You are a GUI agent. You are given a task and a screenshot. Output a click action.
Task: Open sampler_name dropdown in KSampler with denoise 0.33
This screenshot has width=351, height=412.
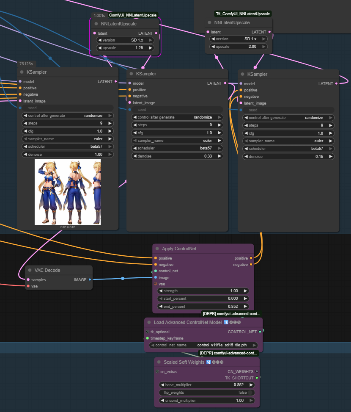[177, 141]
